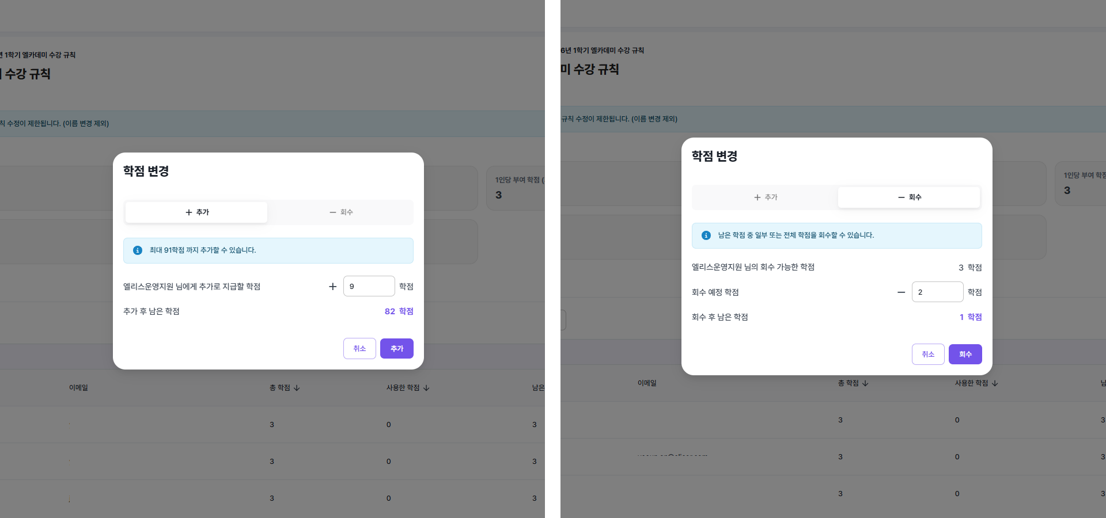Click the 1 학점 remaining after recovery value
The height and width of the screenshot is (518, 1106).
pyautogui.click(x=970, y=317)
